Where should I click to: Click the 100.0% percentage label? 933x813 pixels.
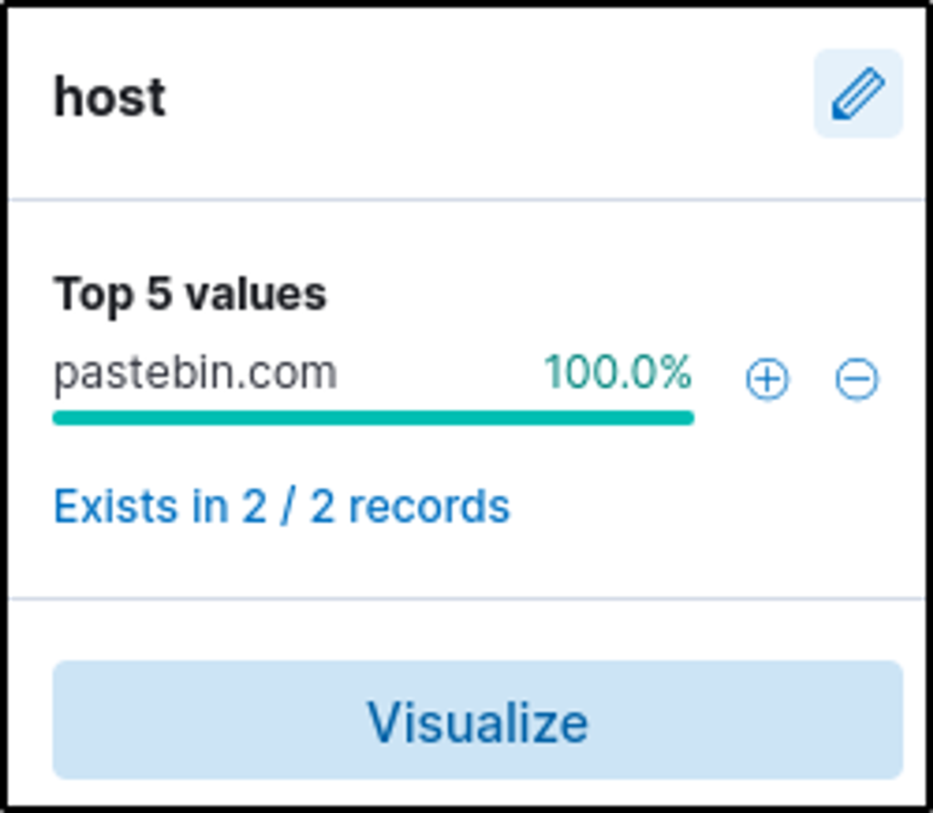(618, 374)
